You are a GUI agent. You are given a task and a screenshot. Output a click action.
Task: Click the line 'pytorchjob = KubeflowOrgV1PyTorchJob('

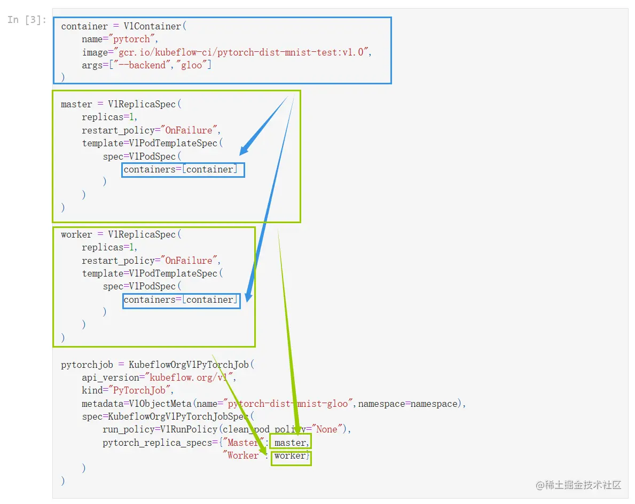click(x=158, y=364)
